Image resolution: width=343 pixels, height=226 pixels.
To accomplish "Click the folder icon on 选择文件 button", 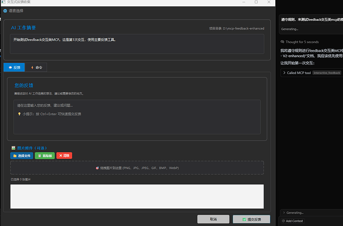I will click(x=15, y=156).
